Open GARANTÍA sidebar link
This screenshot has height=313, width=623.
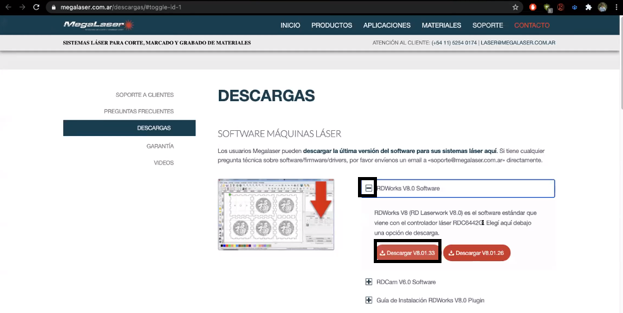pos(160,146)
